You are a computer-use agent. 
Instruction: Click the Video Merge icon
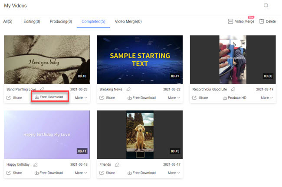click(x=230, y=21)
